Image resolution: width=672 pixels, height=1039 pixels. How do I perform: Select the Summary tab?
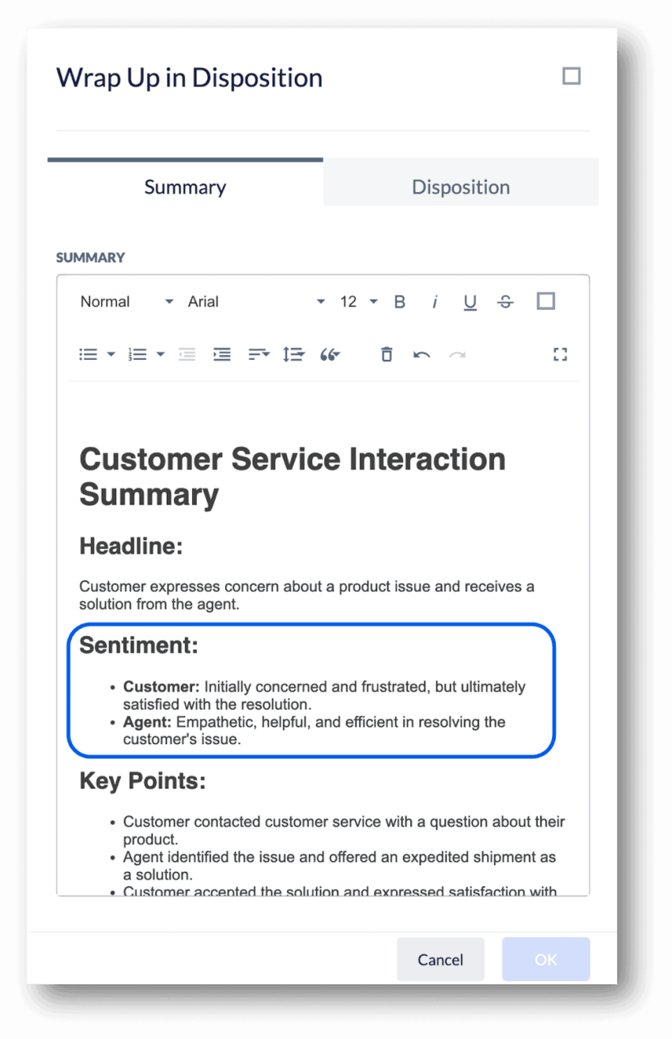pyautogui.click(x=185, y=187)
